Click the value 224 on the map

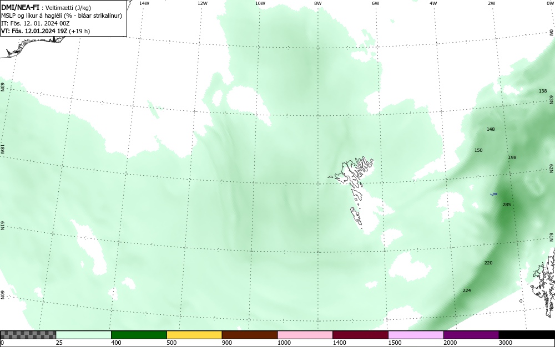point(467,290)
